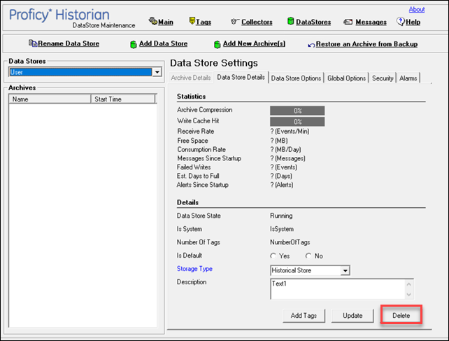Open the Storage Type dropdown arrow

pyautogui.click(x=345, y=270)
